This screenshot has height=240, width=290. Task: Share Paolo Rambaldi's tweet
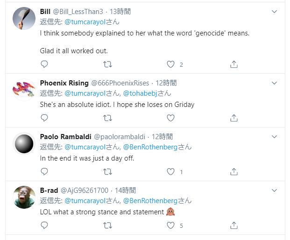coord(234,172)
